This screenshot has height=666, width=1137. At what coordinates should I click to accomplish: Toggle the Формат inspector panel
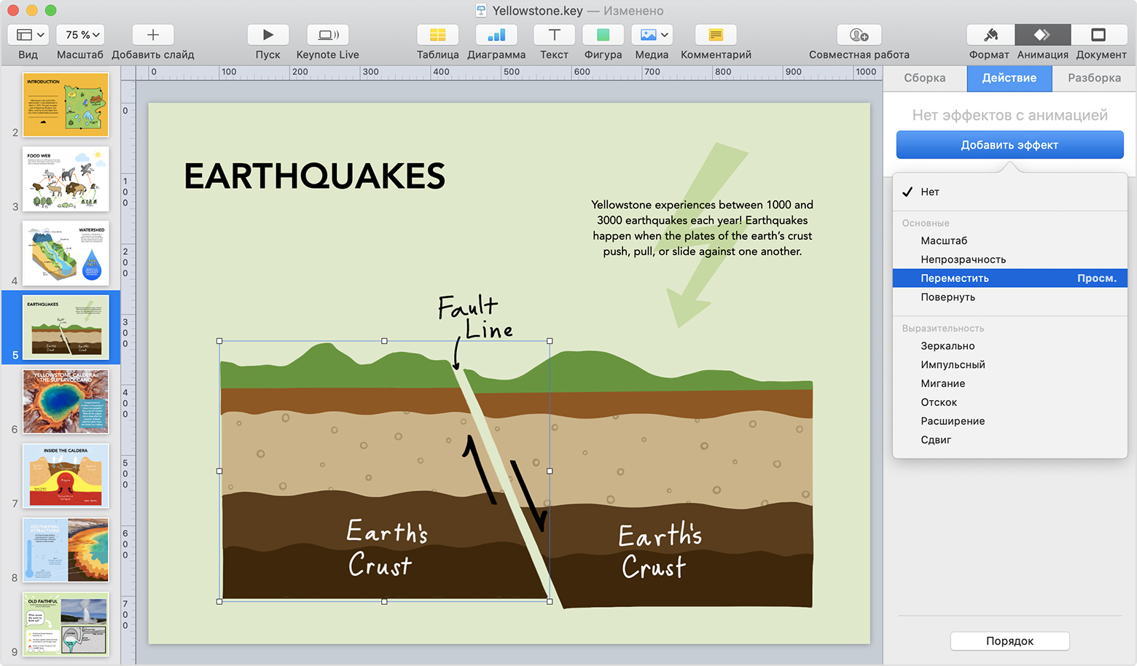990,35
